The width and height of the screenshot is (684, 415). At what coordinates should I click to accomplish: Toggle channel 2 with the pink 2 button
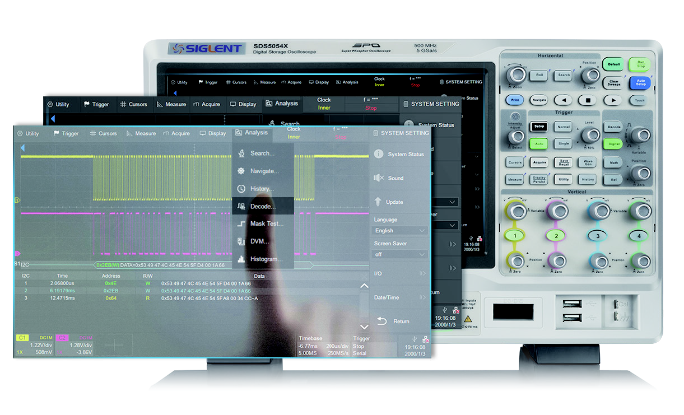[x=556, y=236]
